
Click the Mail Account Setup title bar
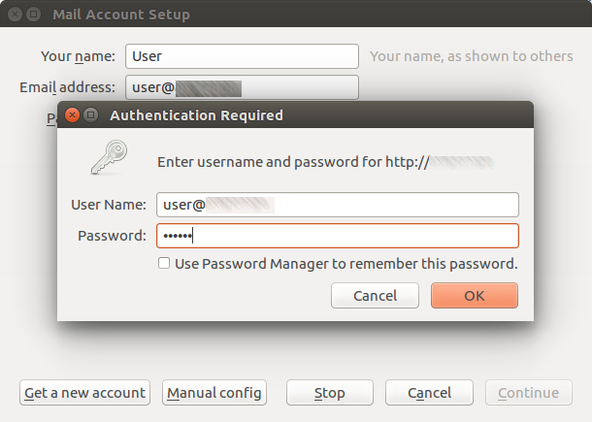pyautogui.click(x=291, y=15)
